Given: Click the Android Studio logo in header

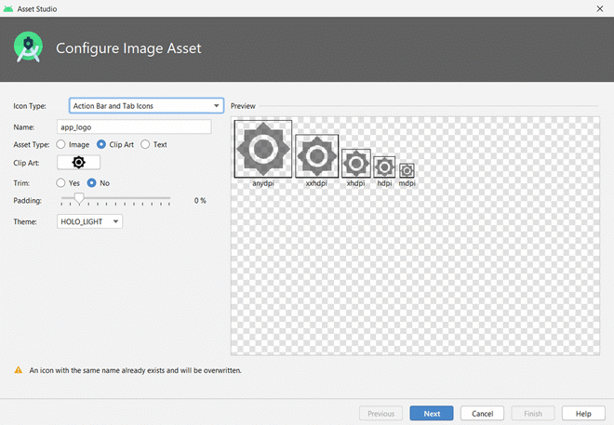Looking at the screenshot, I should coord(31,48).
